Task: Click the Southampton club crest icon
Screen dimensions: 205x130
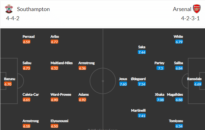Action: click(9, 9)
